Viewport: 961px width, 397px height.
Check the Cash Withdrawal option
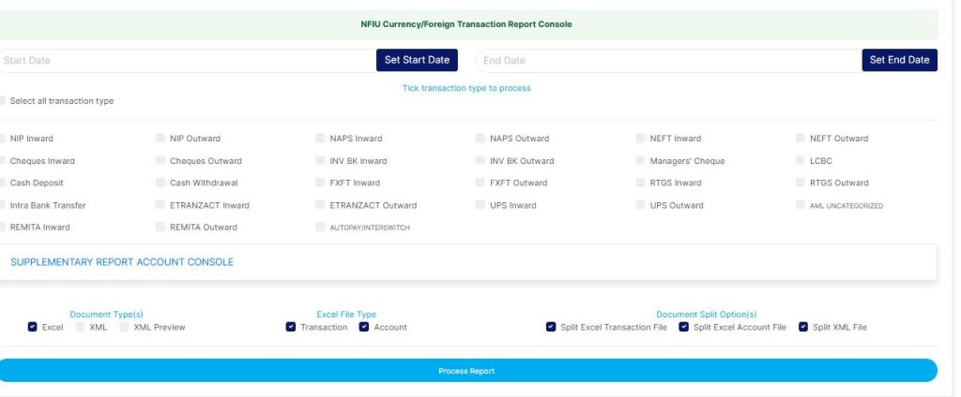[161, 183]
